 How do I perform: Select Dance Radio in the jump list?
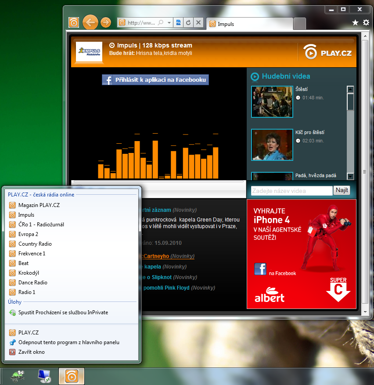pyautogui.click(x=72, y=282)
